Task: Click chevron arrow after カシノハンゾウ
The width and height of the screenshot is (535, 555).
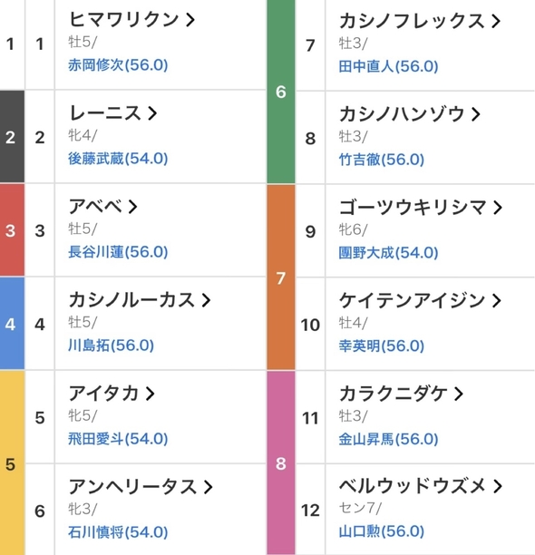Action: (x=476, y=114)
